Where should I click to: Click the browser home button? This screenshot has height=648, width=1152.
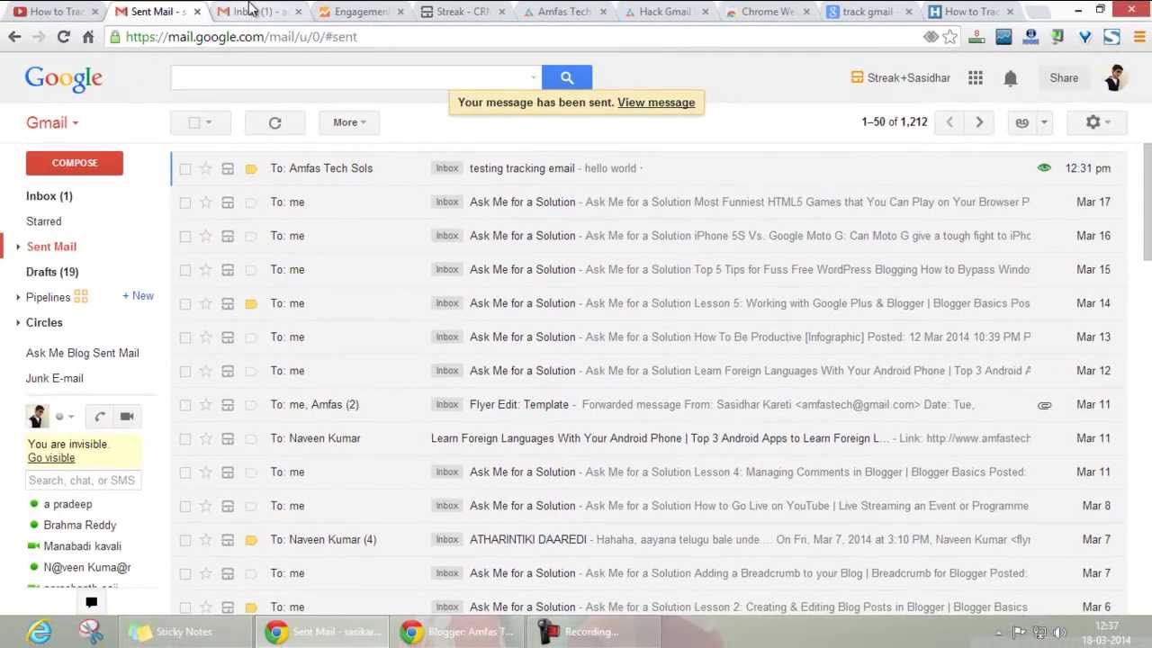tap(88, 37)
